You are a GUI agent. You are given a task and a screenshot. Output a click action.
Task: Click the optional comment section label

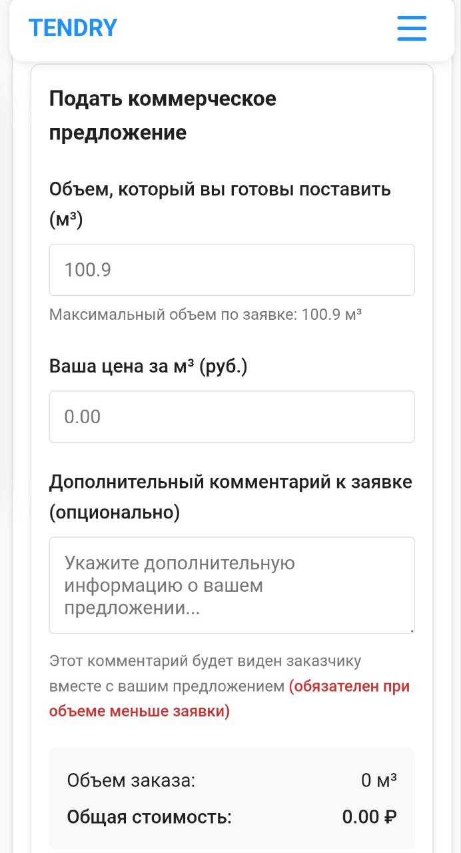230,496
